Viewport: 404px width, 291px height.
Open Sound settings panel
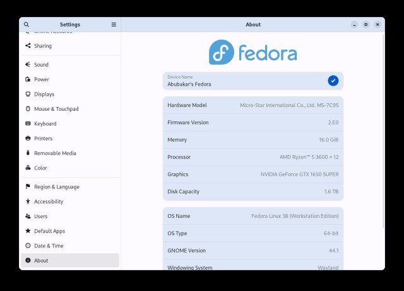point(70,64)
